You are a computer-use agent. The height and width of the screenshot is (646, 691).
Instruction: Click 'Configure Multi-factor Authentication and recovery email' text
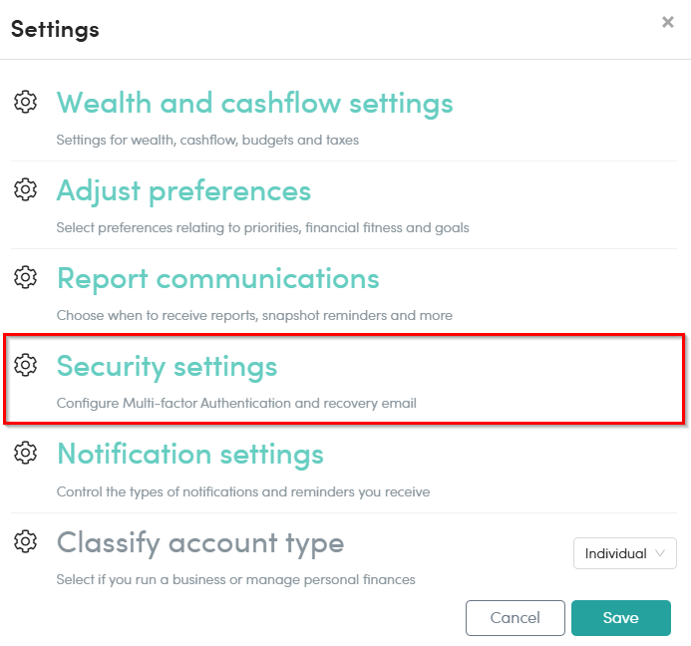pyautogui.click(x=236, y=403)
